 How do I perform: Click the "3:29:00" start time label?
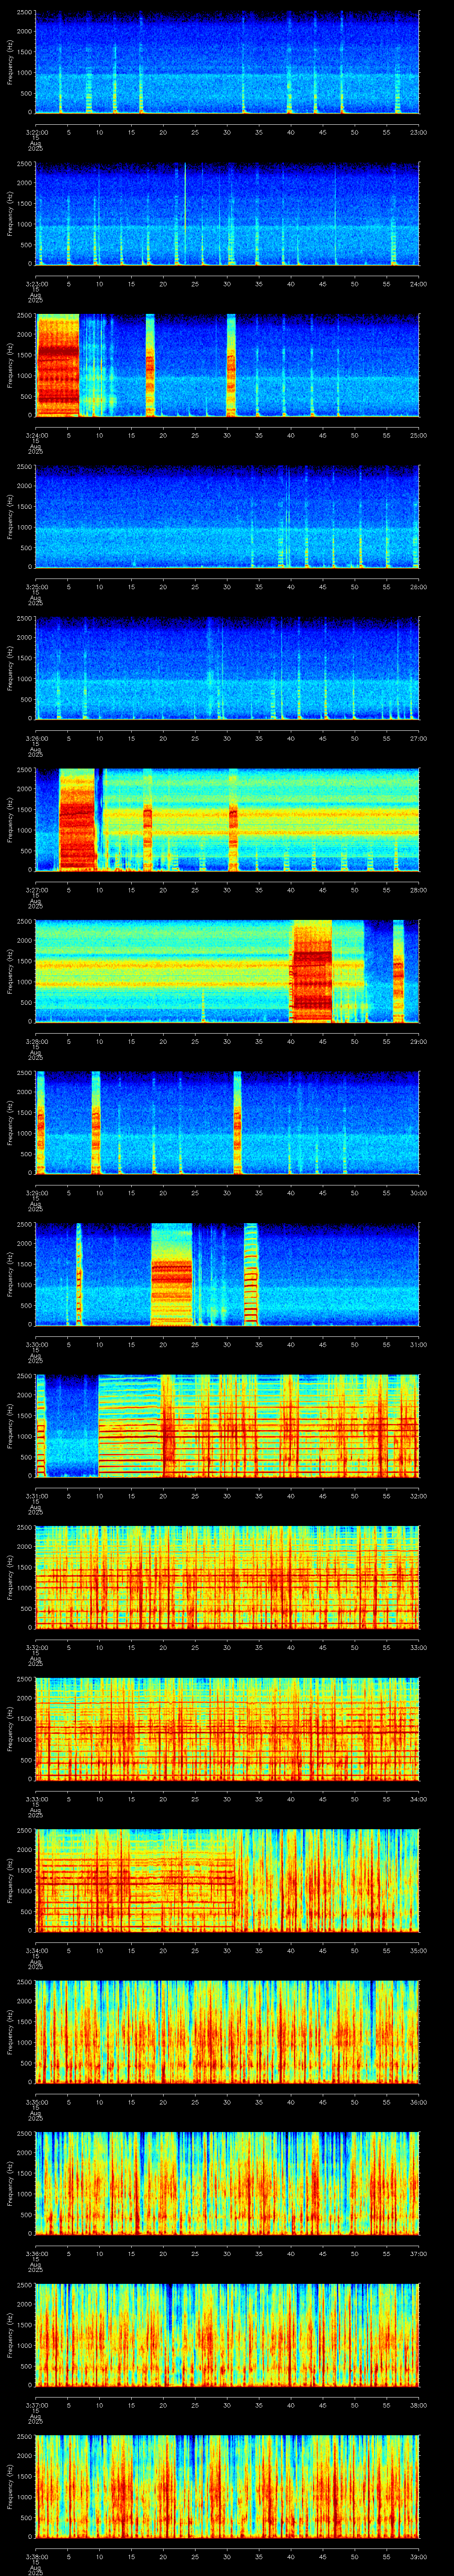click(36, 1193)
